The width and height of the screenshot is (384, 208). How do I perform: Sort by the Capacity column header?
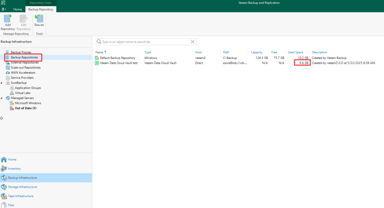click(x=256, y=52)
